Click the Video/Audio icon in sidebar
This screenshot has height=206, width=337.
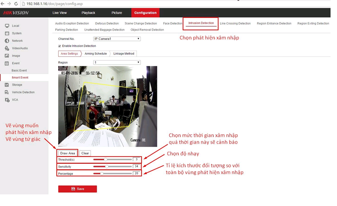[7, 48]
